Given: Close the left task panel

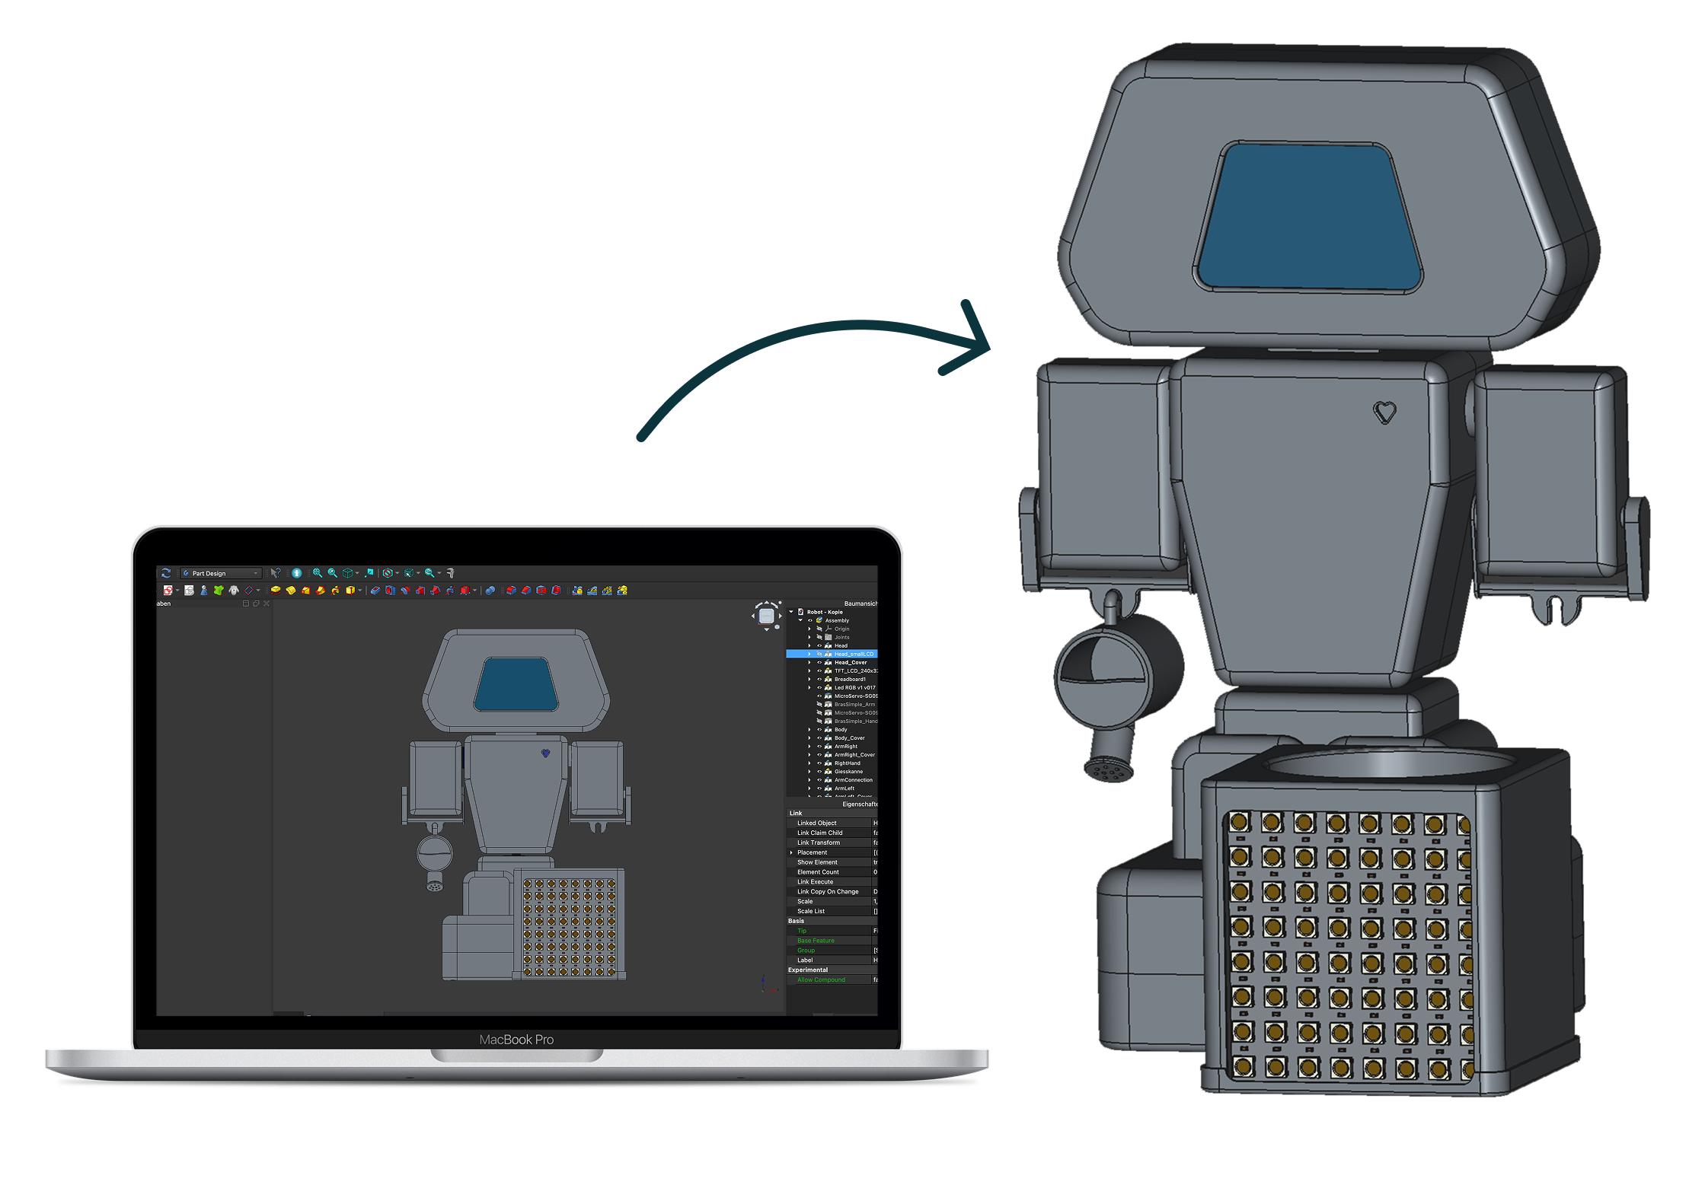Looking at the screenshot, I should pos(267,604).
